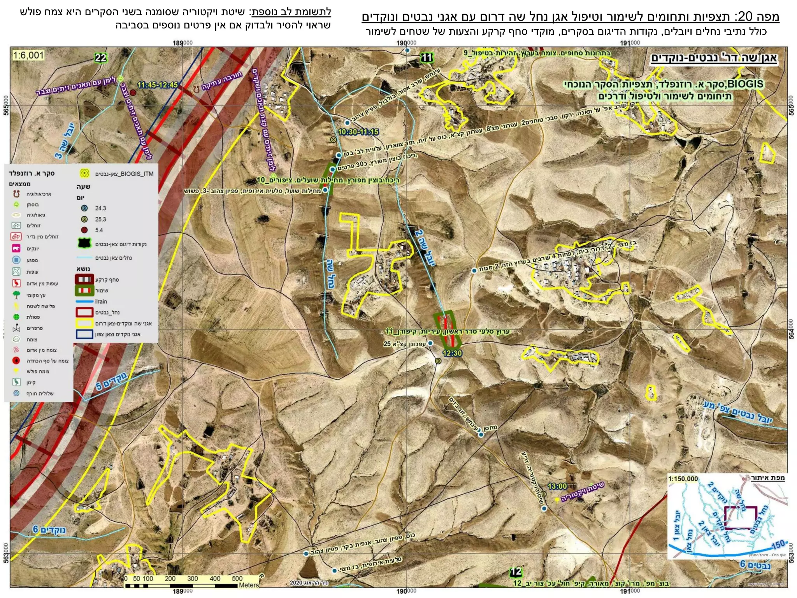797x598 pixels.
Task: Click the 24.3 date circle marker in legend
Action: click(84, 208)
